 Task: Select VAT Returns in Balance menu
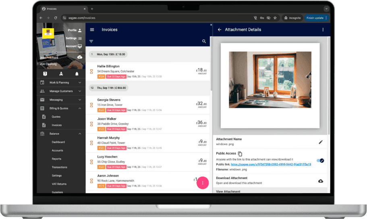[59, 184]
